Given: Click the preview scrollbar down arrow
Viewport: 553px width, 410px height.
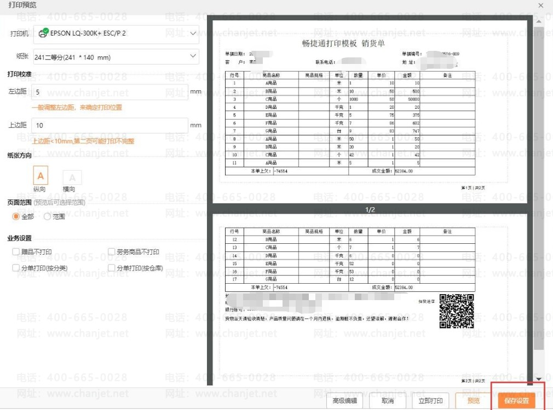Looking at the screenshot, I should pos(539,379).
